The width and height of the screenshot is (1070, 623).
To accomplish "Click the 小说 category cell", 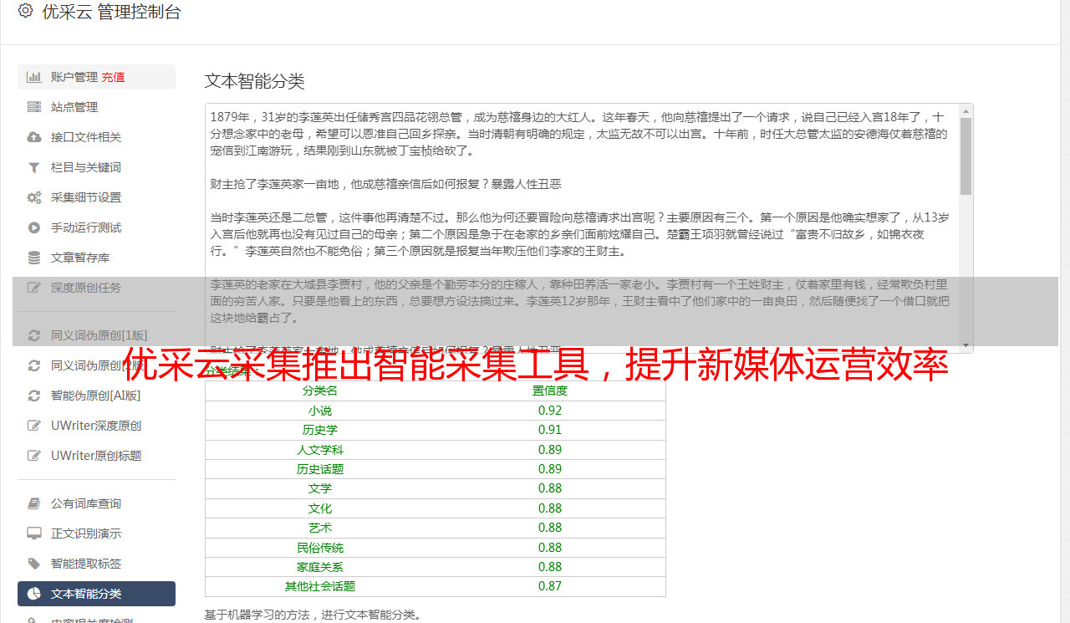I will [320, 411].
